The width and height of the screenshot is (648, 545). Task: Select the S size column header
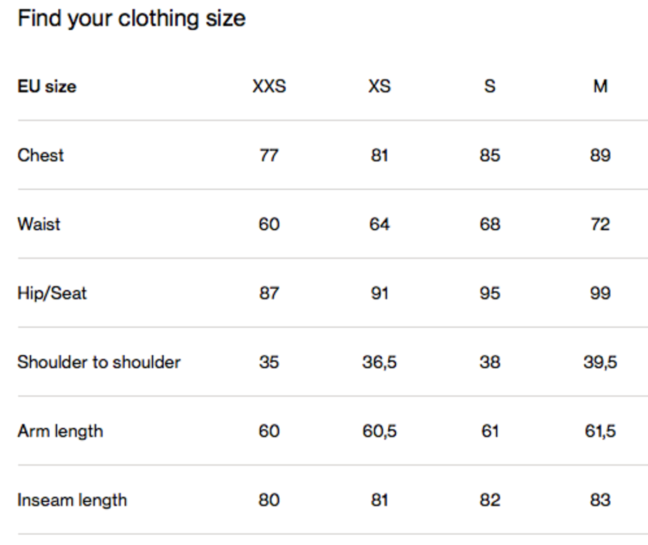(489, 87)
